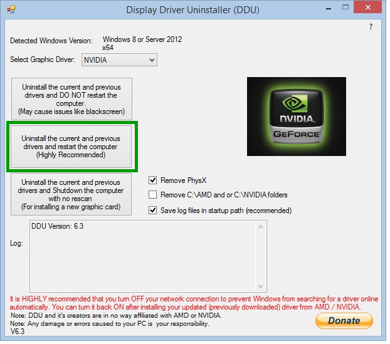This screenshot has width=390, height=344.
Task: Close the Display Driver Uninstaller window
Action: click(x=368, y=8)
